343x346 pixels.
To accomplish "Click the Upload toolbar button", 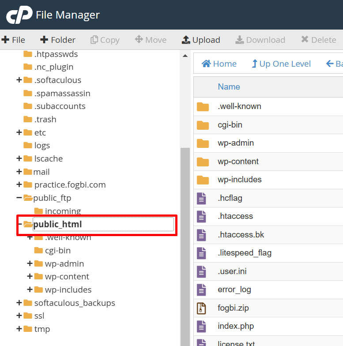I will pyautogui.click(x=201, y=40).
